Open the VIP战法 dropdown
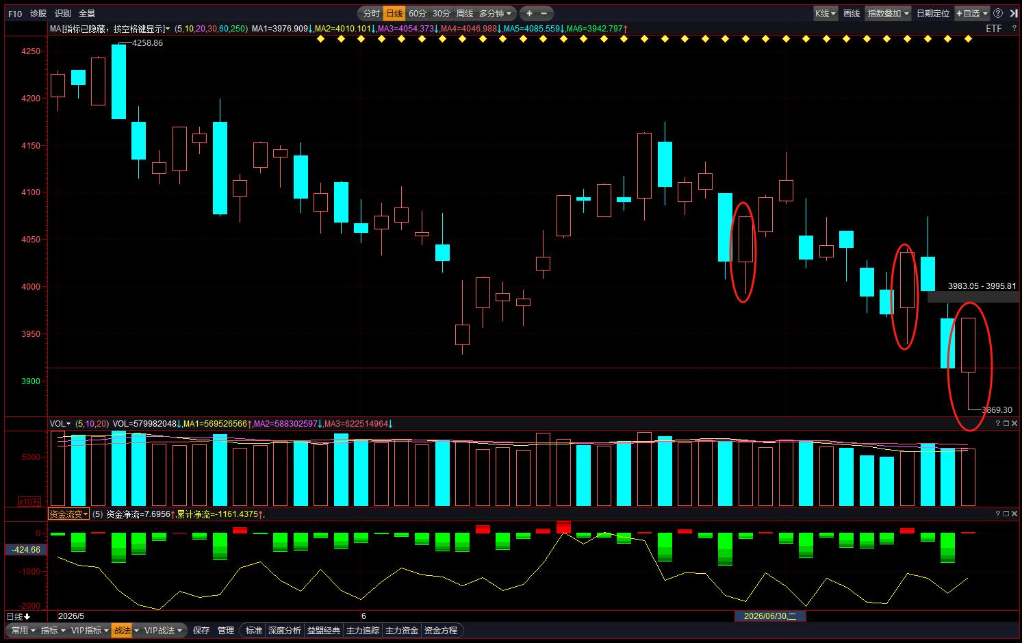 [164, 630]
